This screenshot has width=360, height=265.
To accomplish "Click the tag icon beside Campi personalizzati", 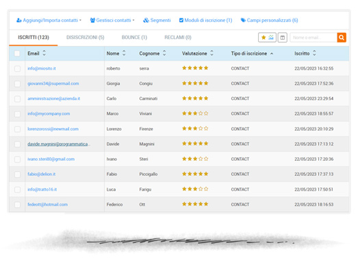I will coord(243,21).
